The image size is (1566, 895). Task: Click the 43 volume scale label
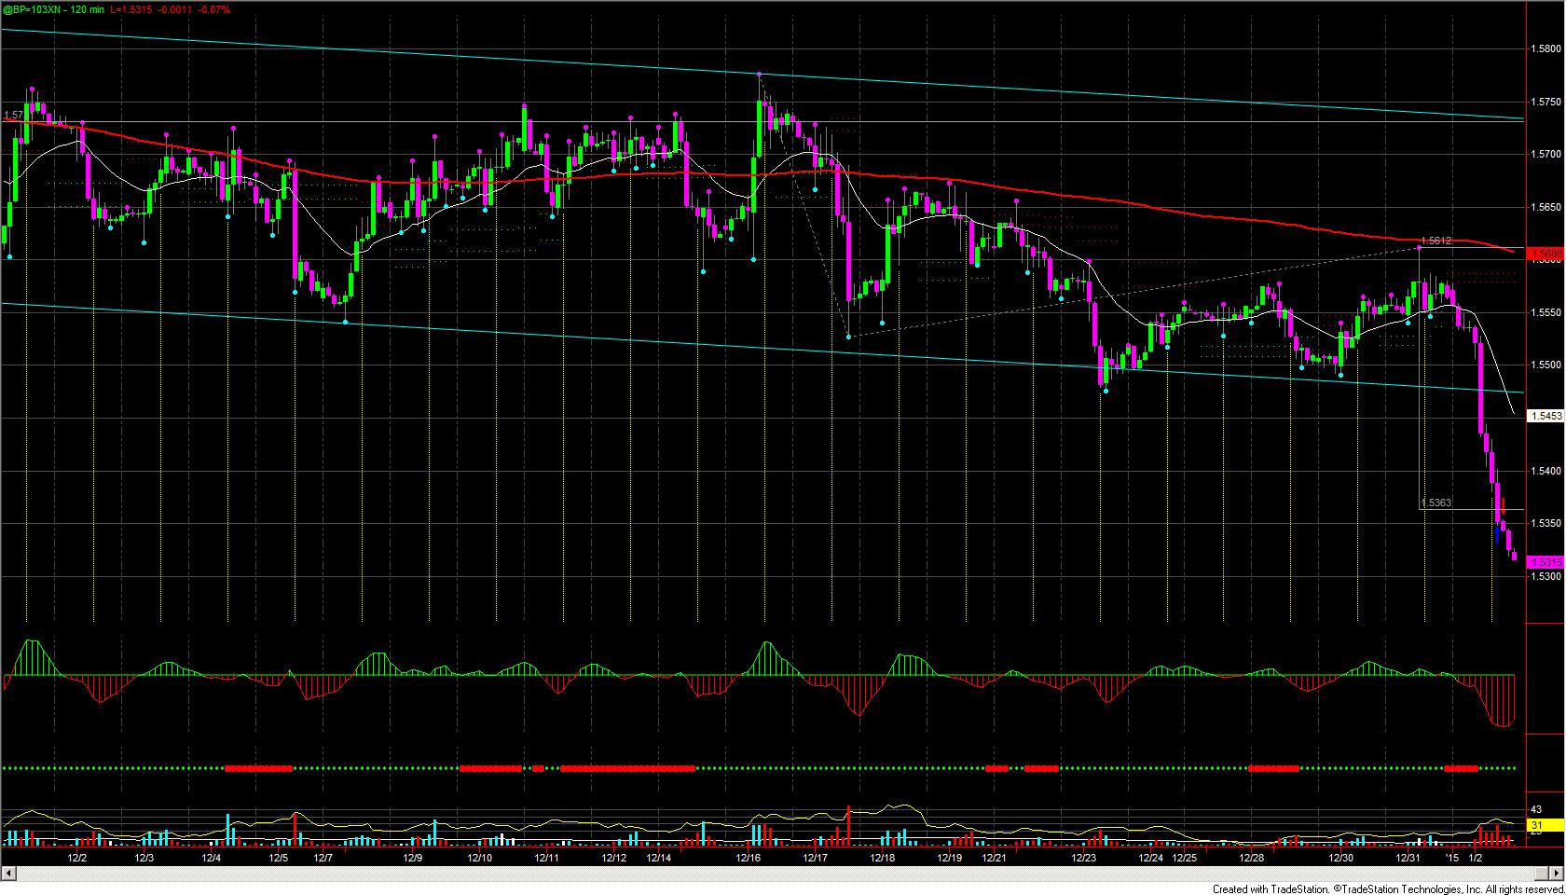point(1538,810)
